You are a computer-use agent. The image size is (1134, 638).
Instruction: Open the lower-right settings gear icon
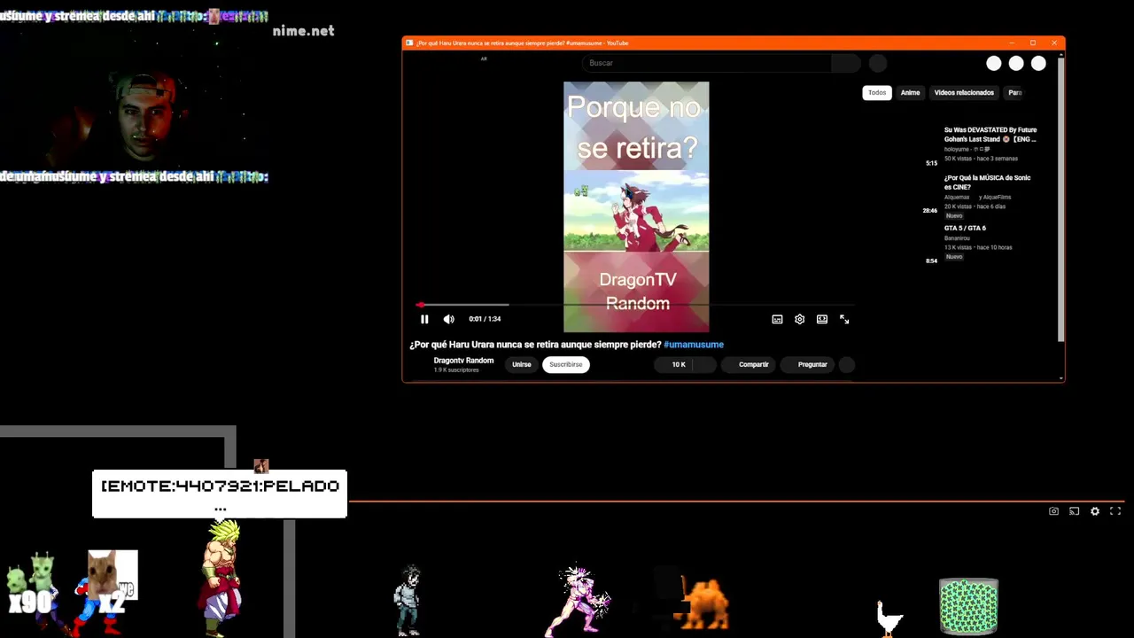coord(1095,511)
